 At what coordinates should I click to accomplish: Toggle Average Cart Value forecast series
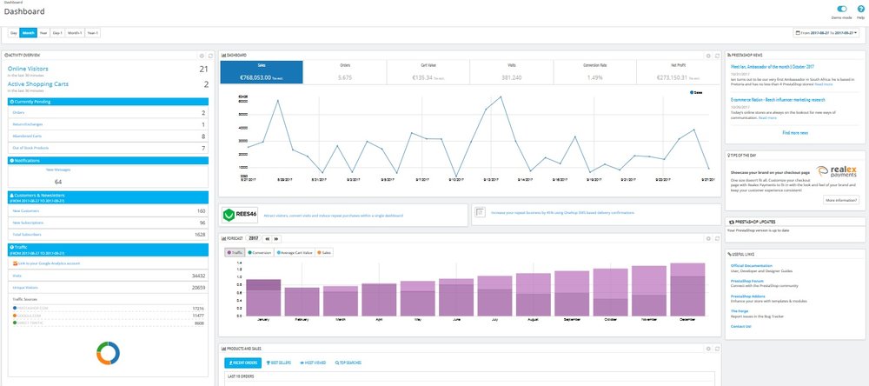296,253
